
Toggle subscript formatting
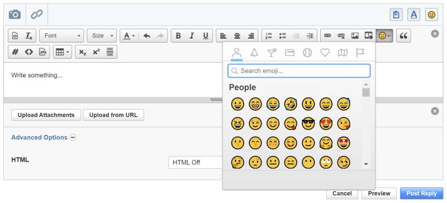tap(82, 52)
